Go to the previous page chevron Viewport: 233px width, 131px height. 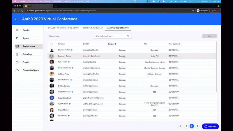pos(180,126)
